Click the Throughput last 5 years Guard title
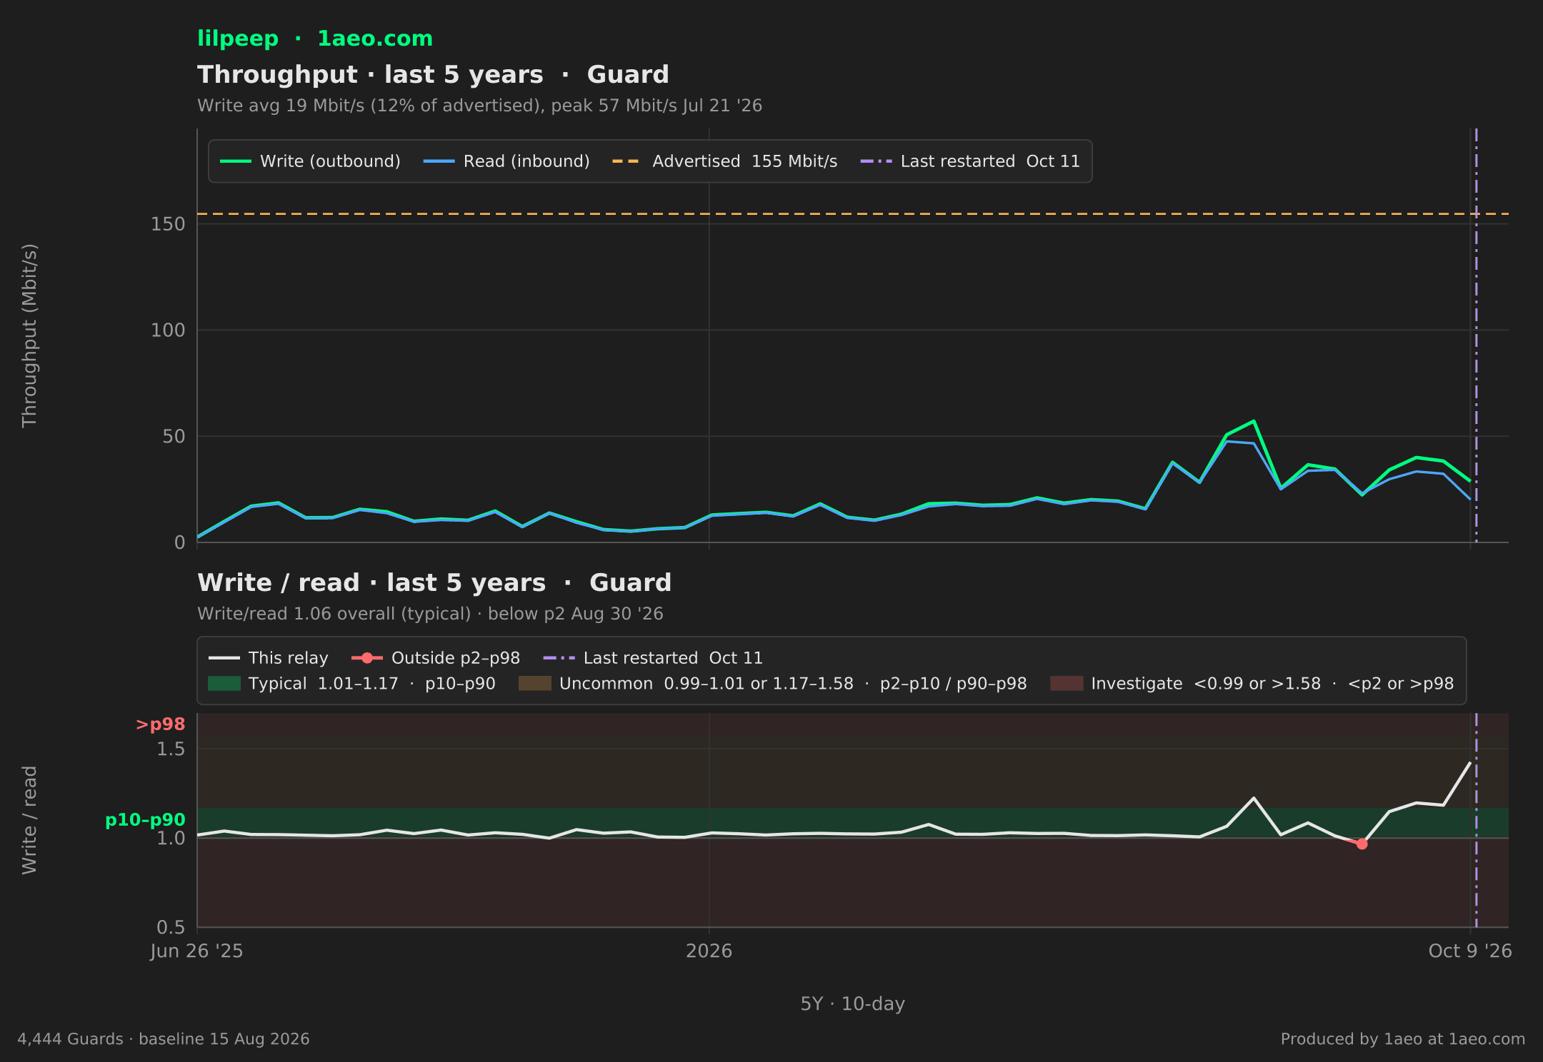This screenshot has height=1062, width=1543. [x=433, y=75]
